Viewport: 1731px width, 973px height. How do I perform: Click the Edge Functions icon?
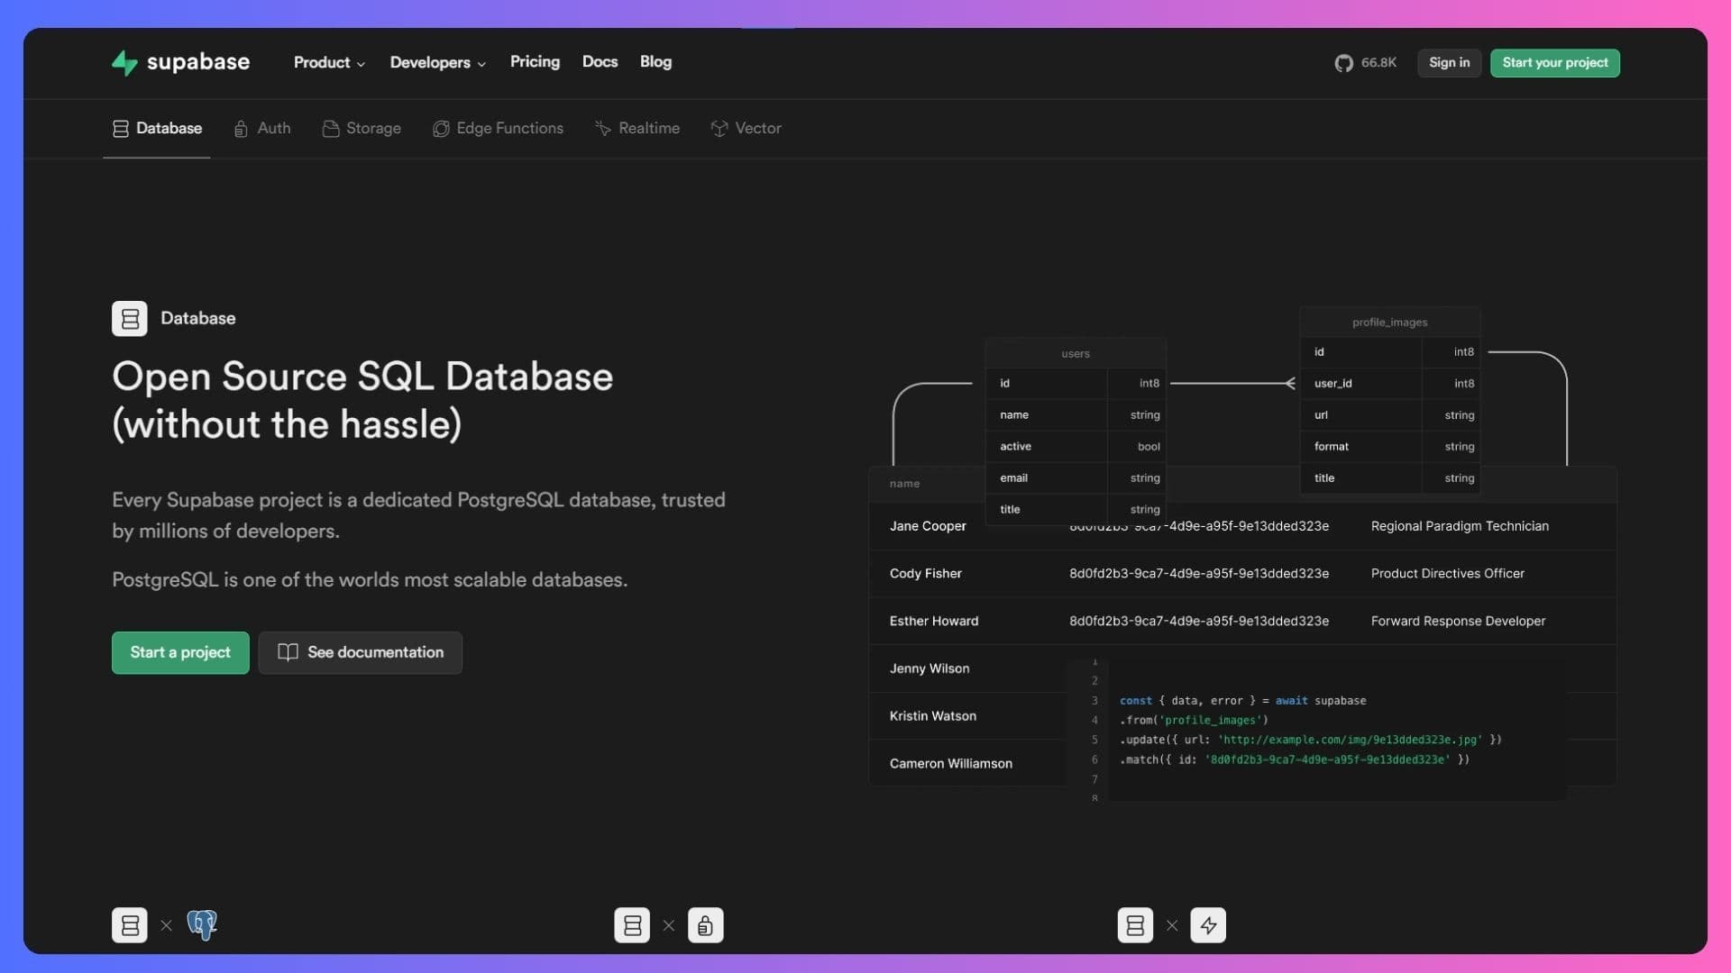coord(440,127)
